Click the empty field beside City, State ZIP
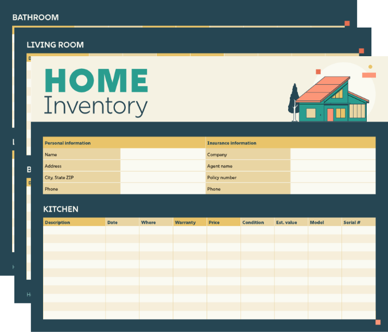 point(163,177)
